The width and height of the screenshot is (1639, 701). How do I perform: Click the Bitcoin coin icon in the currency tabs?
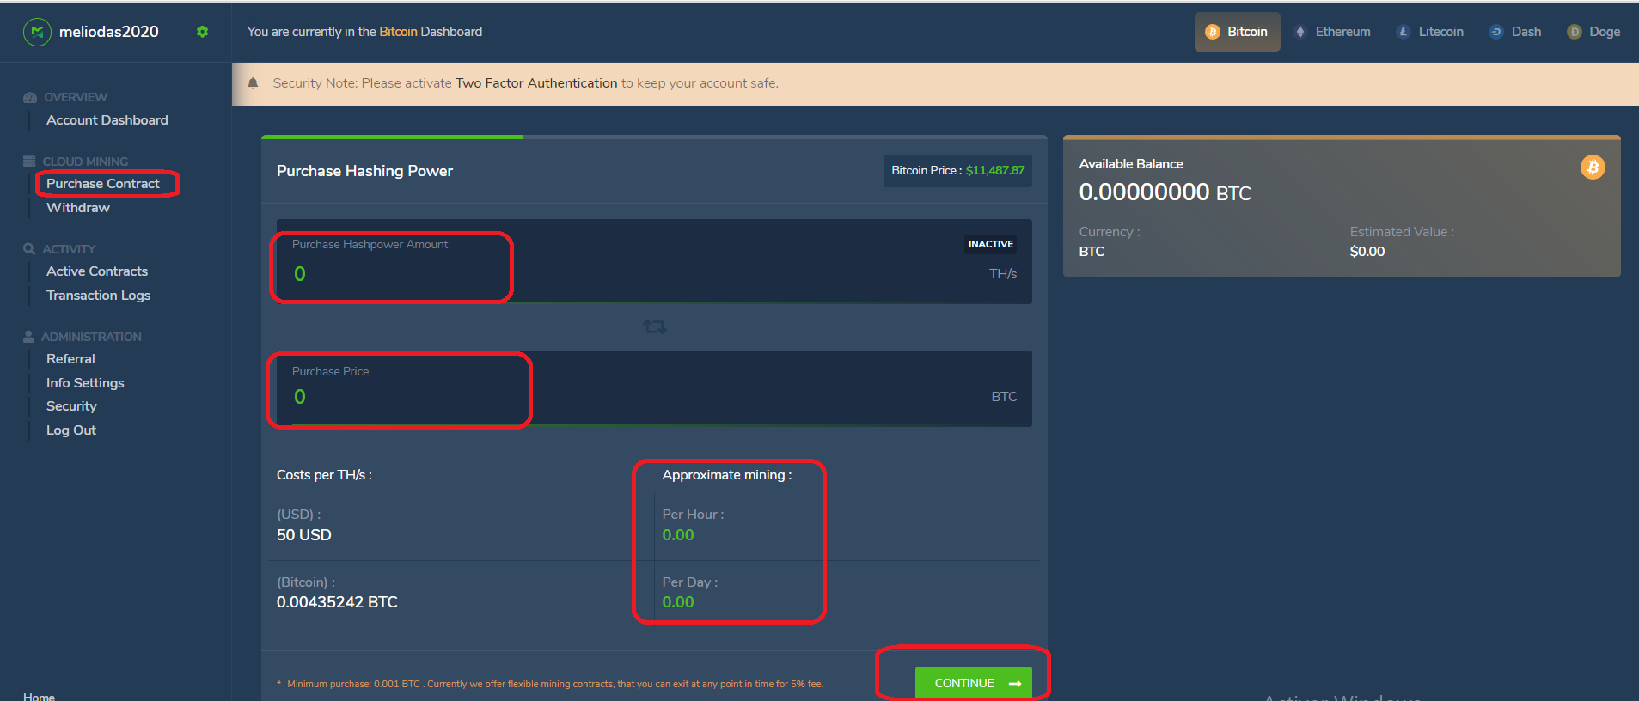1213,32
